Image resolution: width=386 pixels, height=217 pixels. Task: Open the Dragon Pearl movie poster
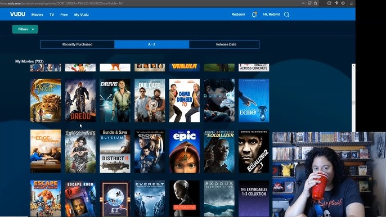(x=46, y=101)
